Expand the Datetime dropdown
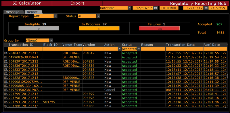This screenshot has height=113, width=230. [x=130, y=8]
